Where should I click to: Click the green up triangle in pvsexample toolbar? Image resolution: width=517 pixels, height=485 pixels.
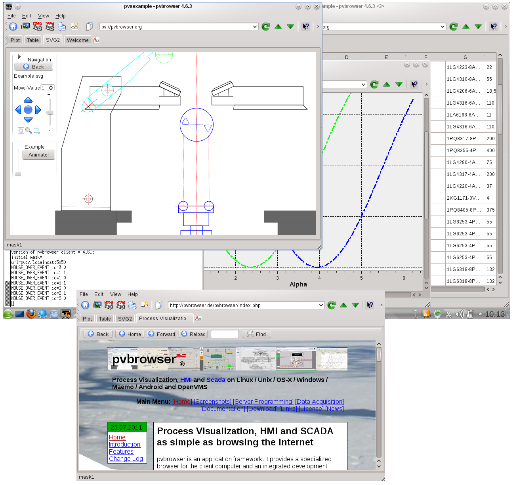[278, 27]
